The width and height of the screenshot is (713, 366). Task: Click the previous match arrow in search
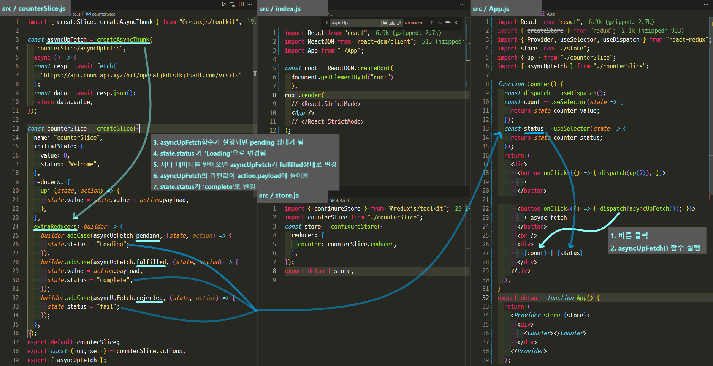[x=431, y=22]
